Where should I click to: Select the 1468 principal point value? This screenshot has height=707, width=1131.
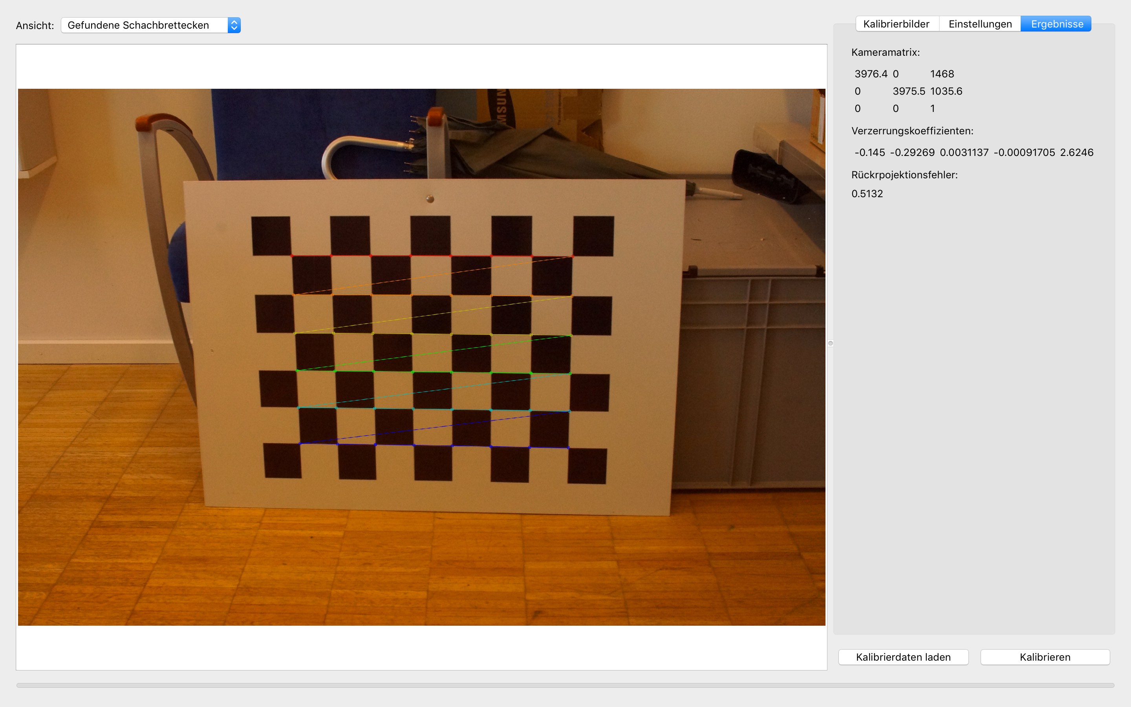tap(942, 74)
